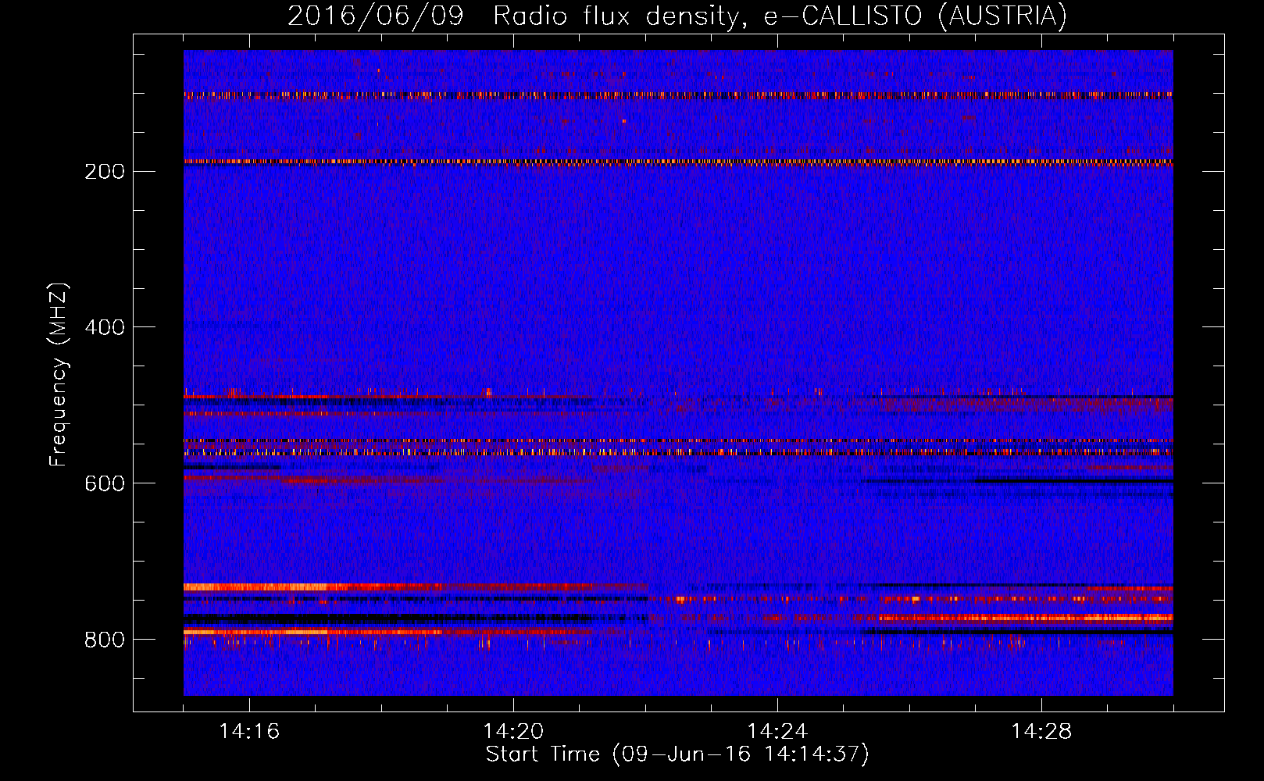This screenshot has width=1264, height=781.
Task: Click the 400 frequency tick label
Action: point(105,327)
